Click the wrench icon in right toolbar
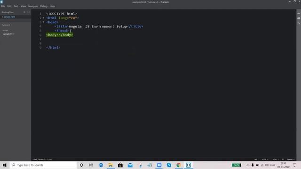This screenshot has width=301, height=169. (299, 23)
